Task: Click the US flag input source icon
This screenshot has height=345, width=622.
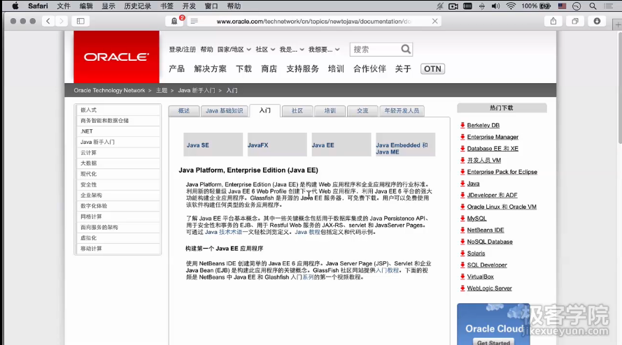Action: (x=562, y=6)
